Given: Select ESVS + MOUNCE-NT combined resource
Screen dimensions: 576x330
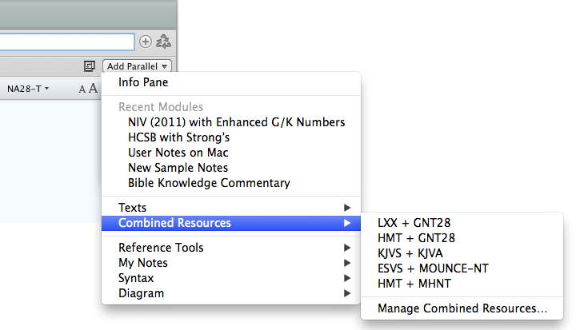Looking at the screenshot, I should [x=432, y=268].
